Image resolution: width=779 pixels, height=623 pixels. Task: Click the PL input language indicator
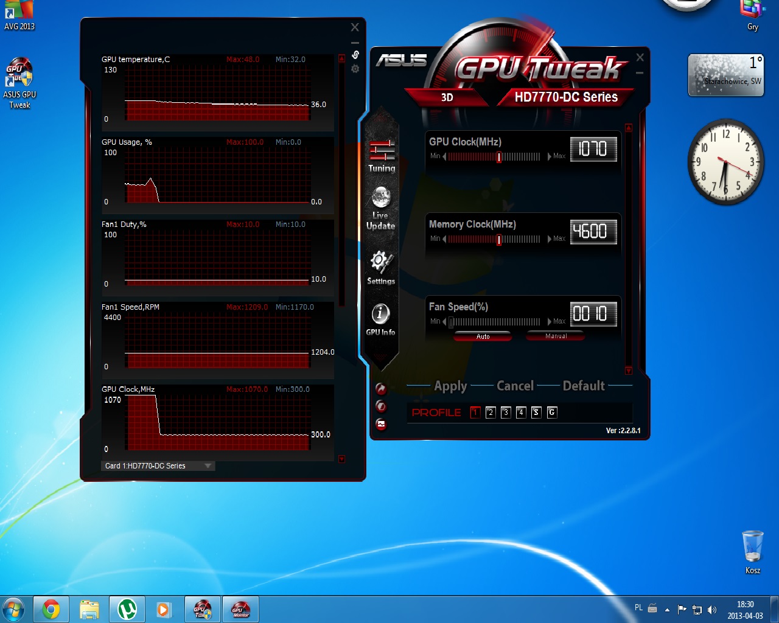(638, 608)
